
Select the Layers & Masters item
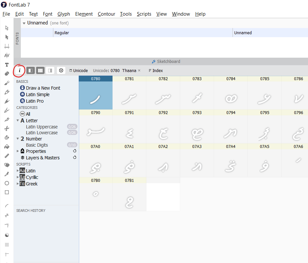43,158
